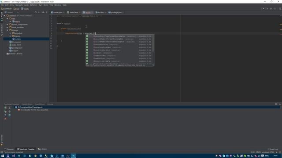282x158 pixels.
Task: Open the VCS menu
Action: click(51, 5)
